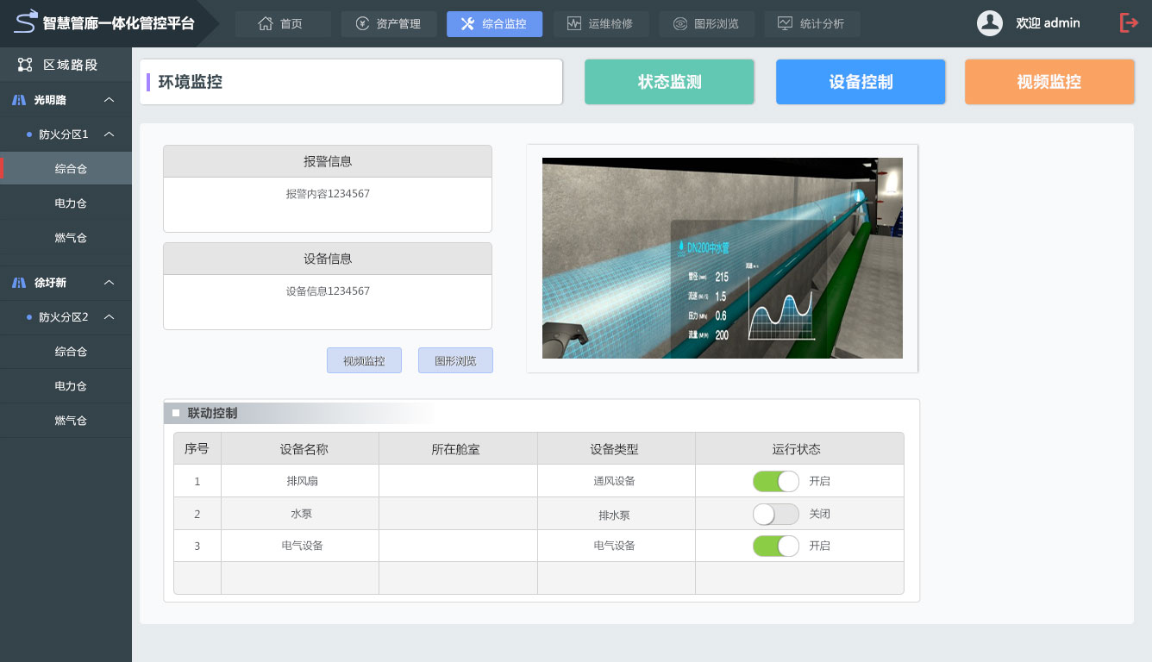Click the road icon beside 光明路

click(19, 100)
